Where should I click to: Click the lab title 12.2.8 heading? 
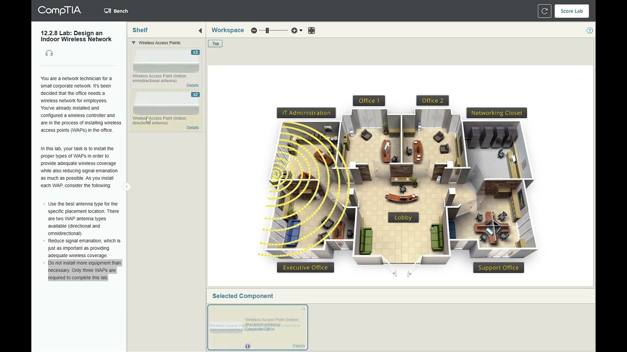click(x=76, y=36)
